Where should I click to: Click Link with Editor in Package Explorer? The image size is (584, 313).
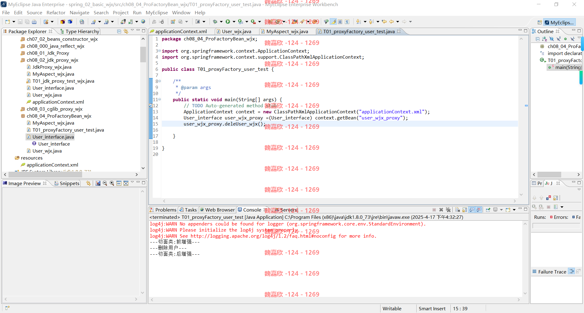click(x=126, y=31)
